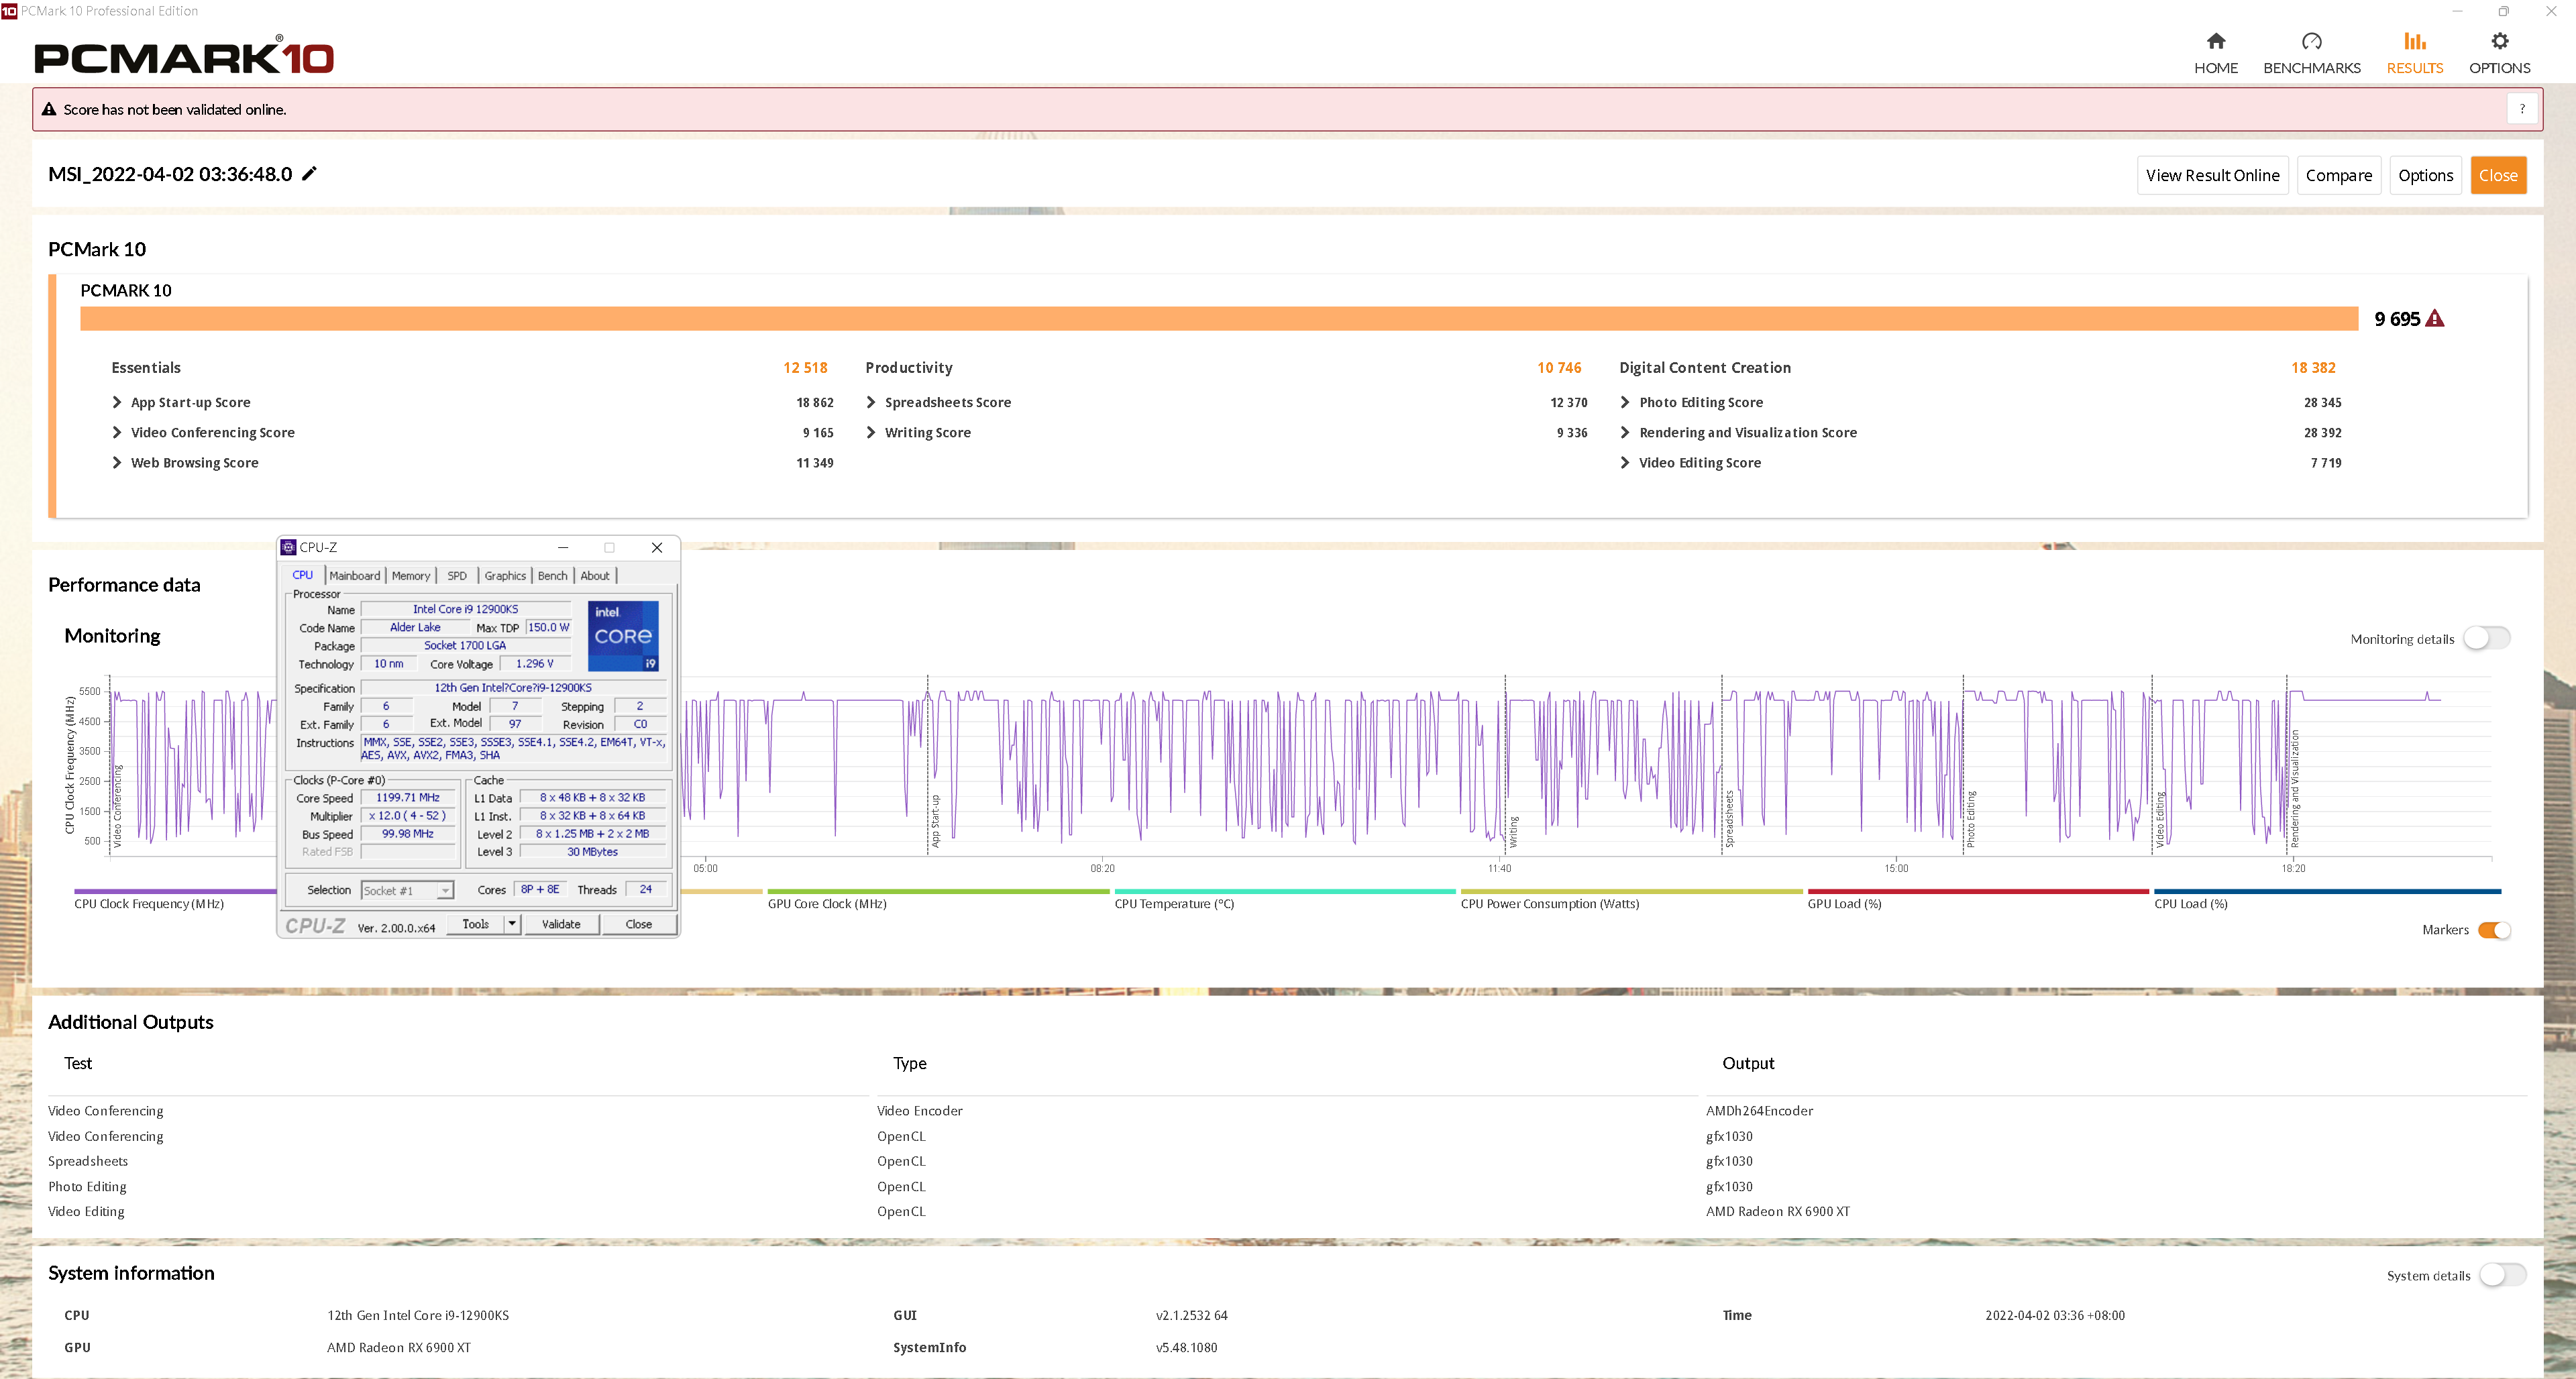Minimize the CPU-Z window

pos(563,547)
